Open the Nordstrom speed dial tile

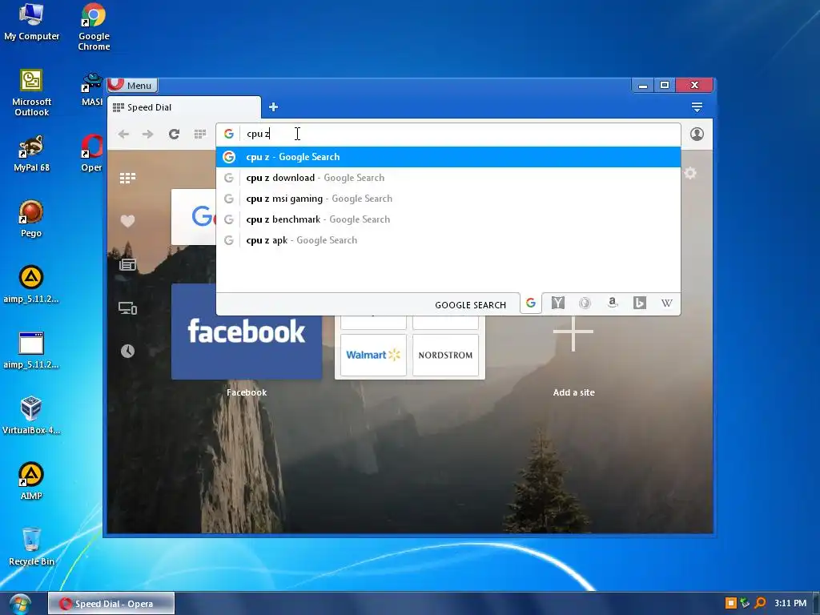coord(445,355)
